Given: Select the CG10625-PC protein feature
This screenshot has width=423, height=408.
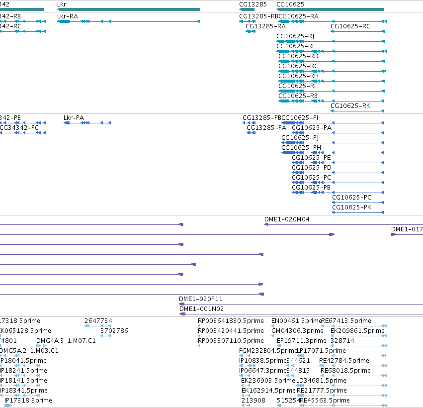Looking at the screenshot, I should 338,183.
